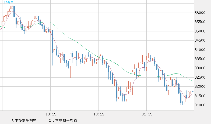Select the large blue candle after 13:15
Viewport: 211px width, 124px height.
[52, 42]
